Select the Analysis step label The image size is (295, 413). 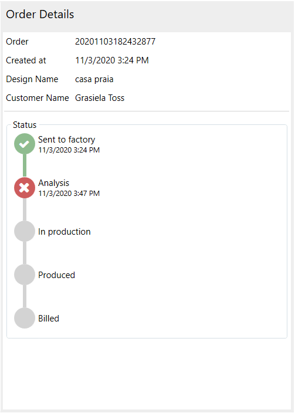coord(54,183)
